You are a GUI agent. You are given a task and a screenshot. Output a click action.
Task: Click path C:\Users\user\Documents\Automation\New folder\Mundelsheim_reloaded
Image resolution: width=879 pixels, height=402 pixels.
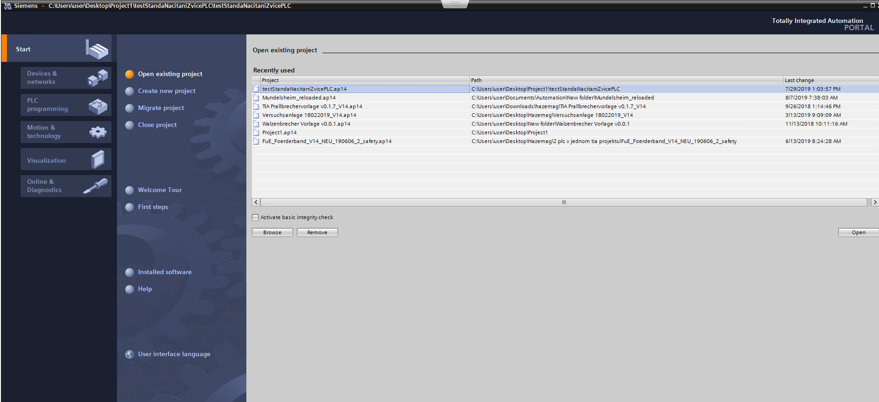click(563, 98)
